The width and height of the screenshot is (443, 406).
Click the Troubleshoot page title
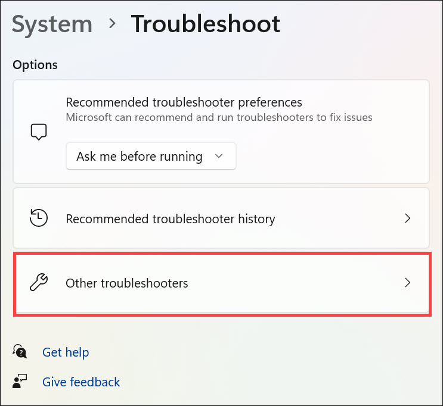point(206,24)
